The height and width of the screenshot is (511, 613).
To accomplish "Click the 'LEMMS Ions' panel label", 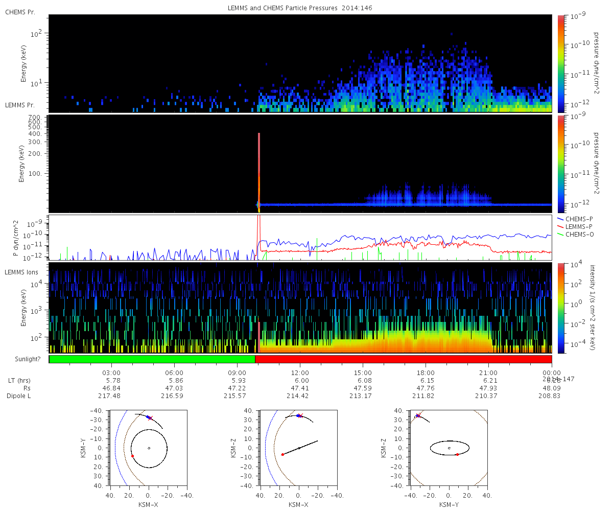I will (21, 271).
